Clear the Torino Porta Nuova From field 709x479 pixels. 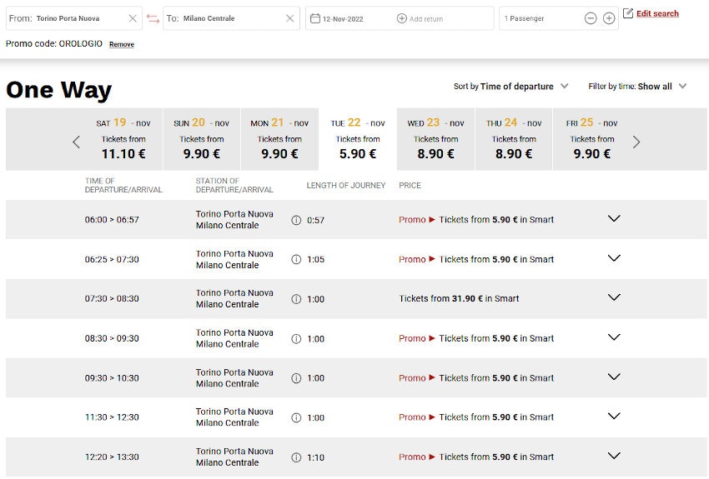click(x=133, y=18)
